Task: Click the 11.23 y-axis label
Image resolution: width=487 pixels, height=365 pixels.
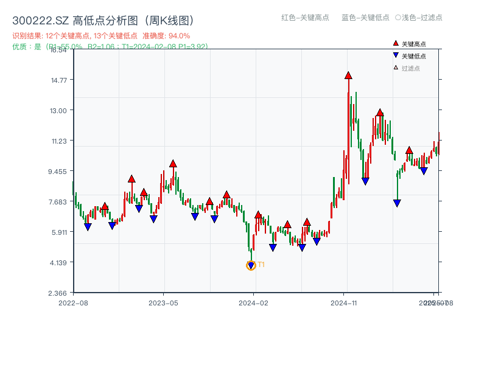Action: click(x=59, y=141)
